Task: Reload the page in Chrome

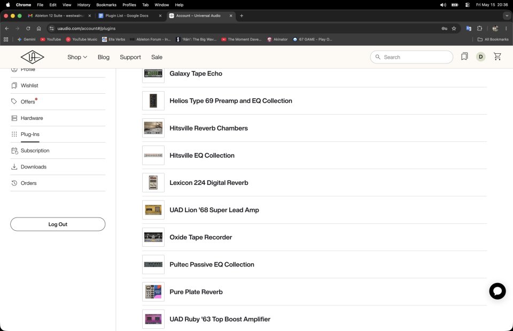Action: 28,28
